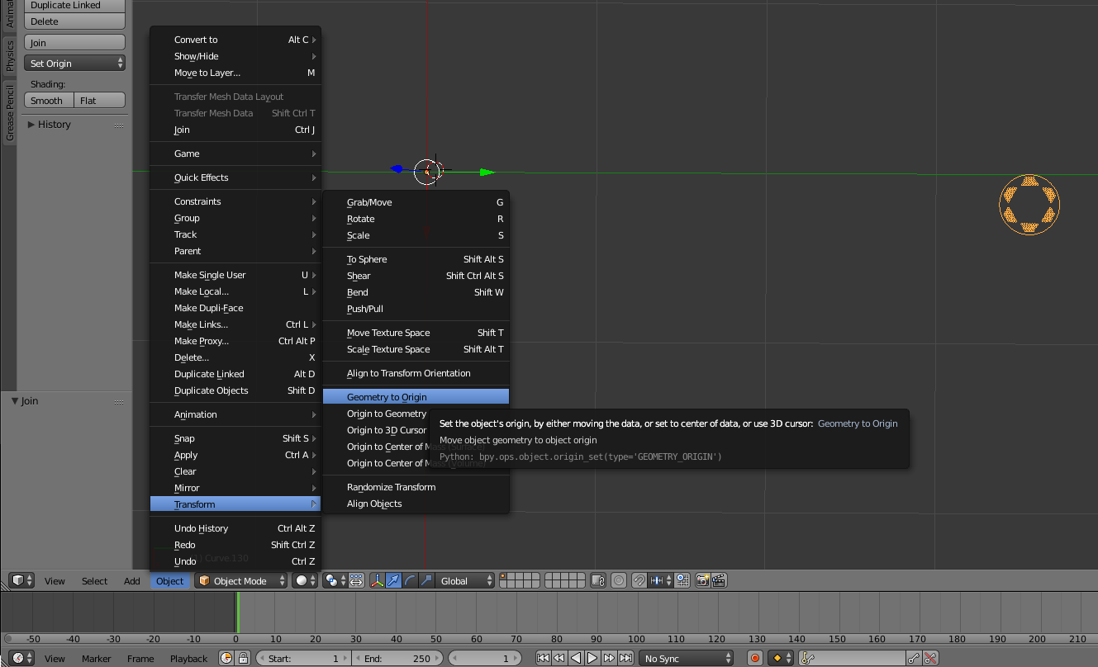Open the snap element type selector
The width and height of the screenshot is (1098, 667).
click(x=661, y=580)
